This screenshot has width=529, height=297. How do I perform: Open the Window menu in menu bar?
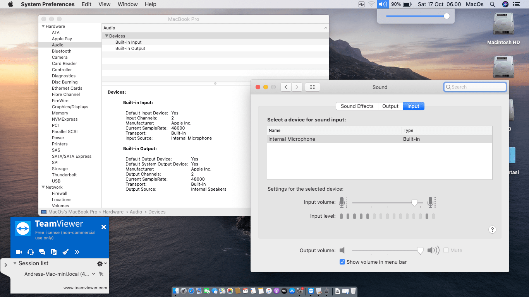[127, 4]
